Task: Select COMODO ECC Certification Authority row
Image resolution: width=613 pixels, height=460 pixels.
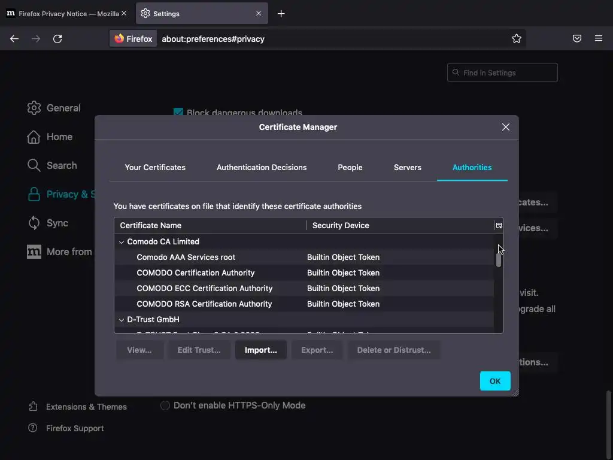Action: coord(304,289)
